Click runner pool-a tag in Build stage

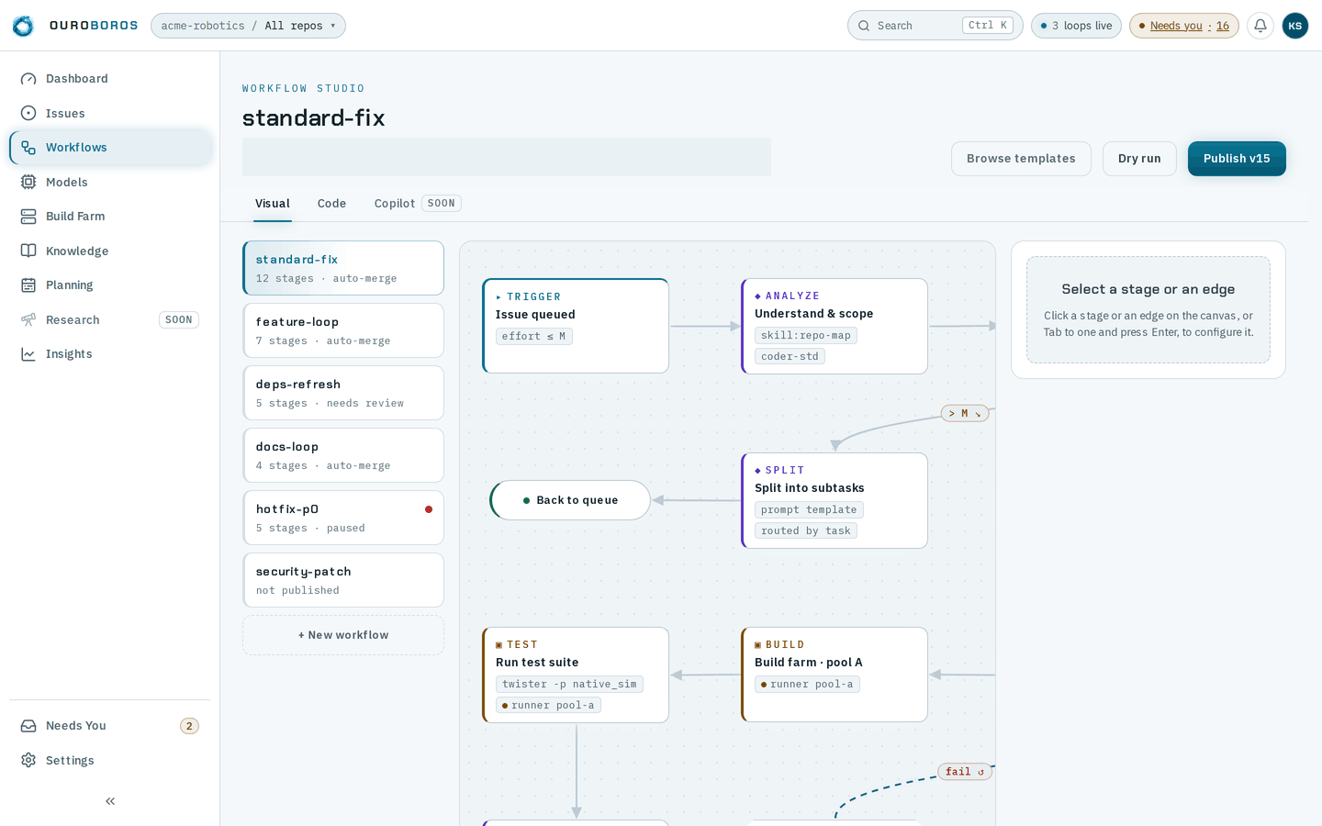tap(807, 685)
